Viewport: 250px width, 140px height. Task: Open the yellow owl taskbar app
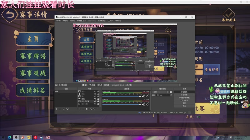(29, 137)
